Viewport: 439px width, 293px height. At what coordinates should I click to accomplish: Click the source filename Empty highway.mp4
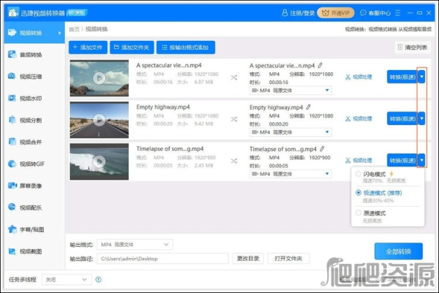[x=163, y=107]
